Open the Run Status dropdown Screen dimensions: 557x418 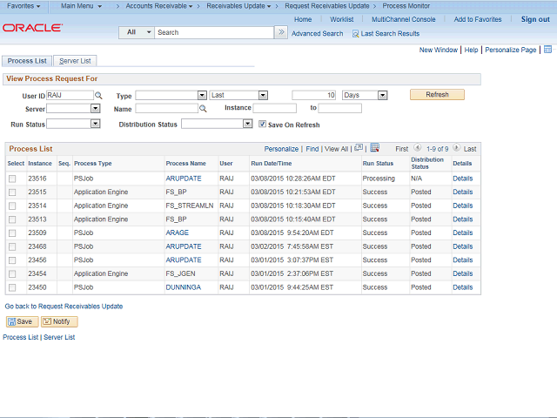pos(74,124)
